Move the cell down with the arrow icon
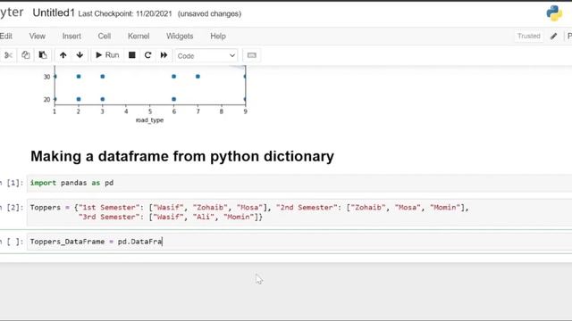572x321 pixels. 80,55
